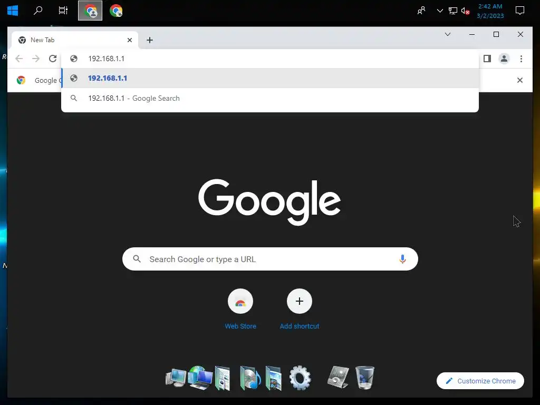Screen dimensions: 540x405
Task: Choose the 192.168.1.1 Google Search suggestion
Action: click(270, 98)
